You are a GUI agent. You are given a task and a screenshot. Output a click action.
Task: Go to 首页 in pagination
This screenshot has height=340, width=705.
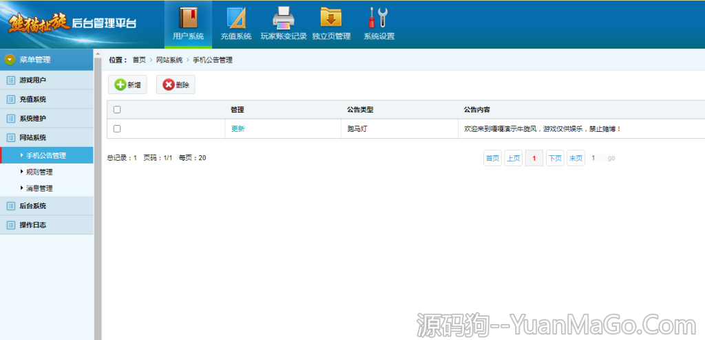pos(492,158)
